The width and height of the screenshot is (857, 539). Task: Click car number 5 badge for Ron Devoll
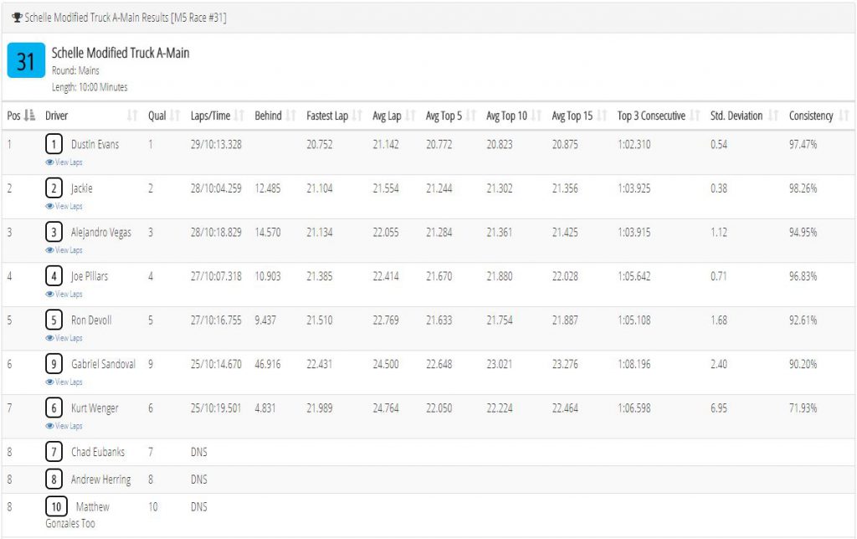(x=54, y=320)
